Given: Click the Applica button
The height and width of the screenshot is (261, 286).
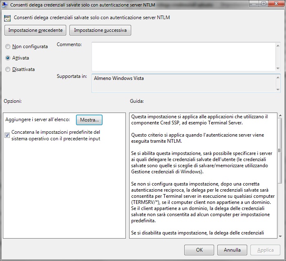Looking at the screenshot, I should click(x=266, y=250).
